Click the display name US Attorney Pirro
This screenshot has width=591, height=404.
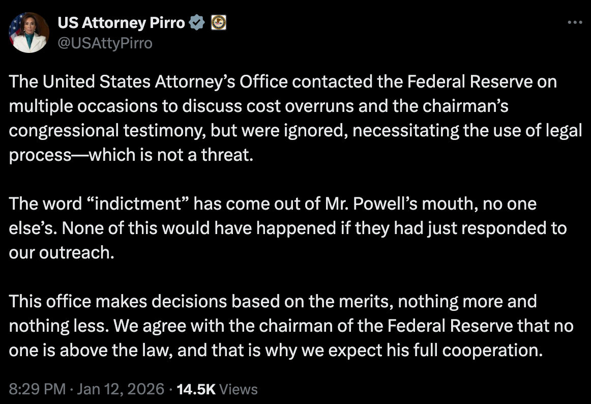(x=121, y=22)
